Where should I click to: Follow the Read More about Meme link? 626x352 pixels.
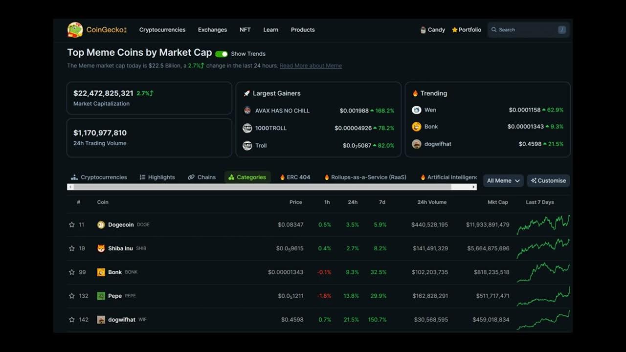click(311, 66)
